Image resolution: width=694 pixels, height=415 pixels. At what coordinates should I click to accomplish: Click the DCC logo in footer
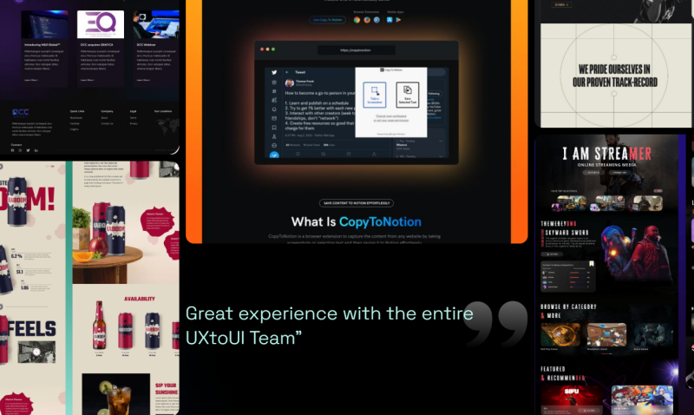click(20, 113)
